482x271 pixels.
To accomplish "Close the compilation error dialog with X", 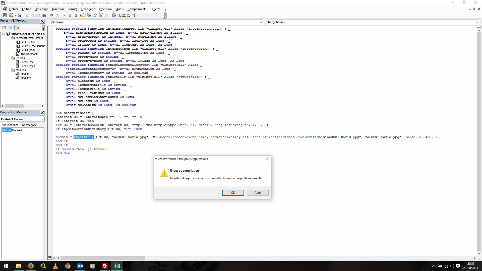I will pos(267,159).
